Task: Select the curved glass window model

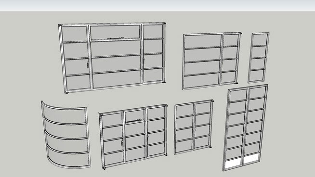Action: point(66,135)
